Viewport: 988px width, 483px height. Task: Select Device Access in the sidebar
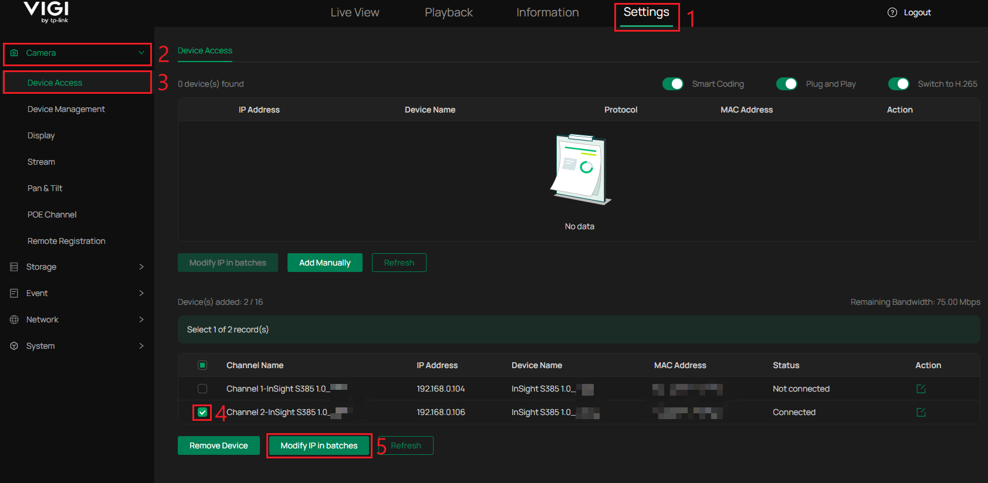pyautogui.click(x=55, y=83)
